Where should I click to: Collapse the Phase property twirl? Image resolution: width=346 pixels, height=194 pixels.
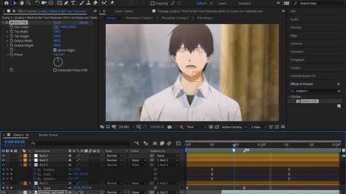[x=8, y=54]
